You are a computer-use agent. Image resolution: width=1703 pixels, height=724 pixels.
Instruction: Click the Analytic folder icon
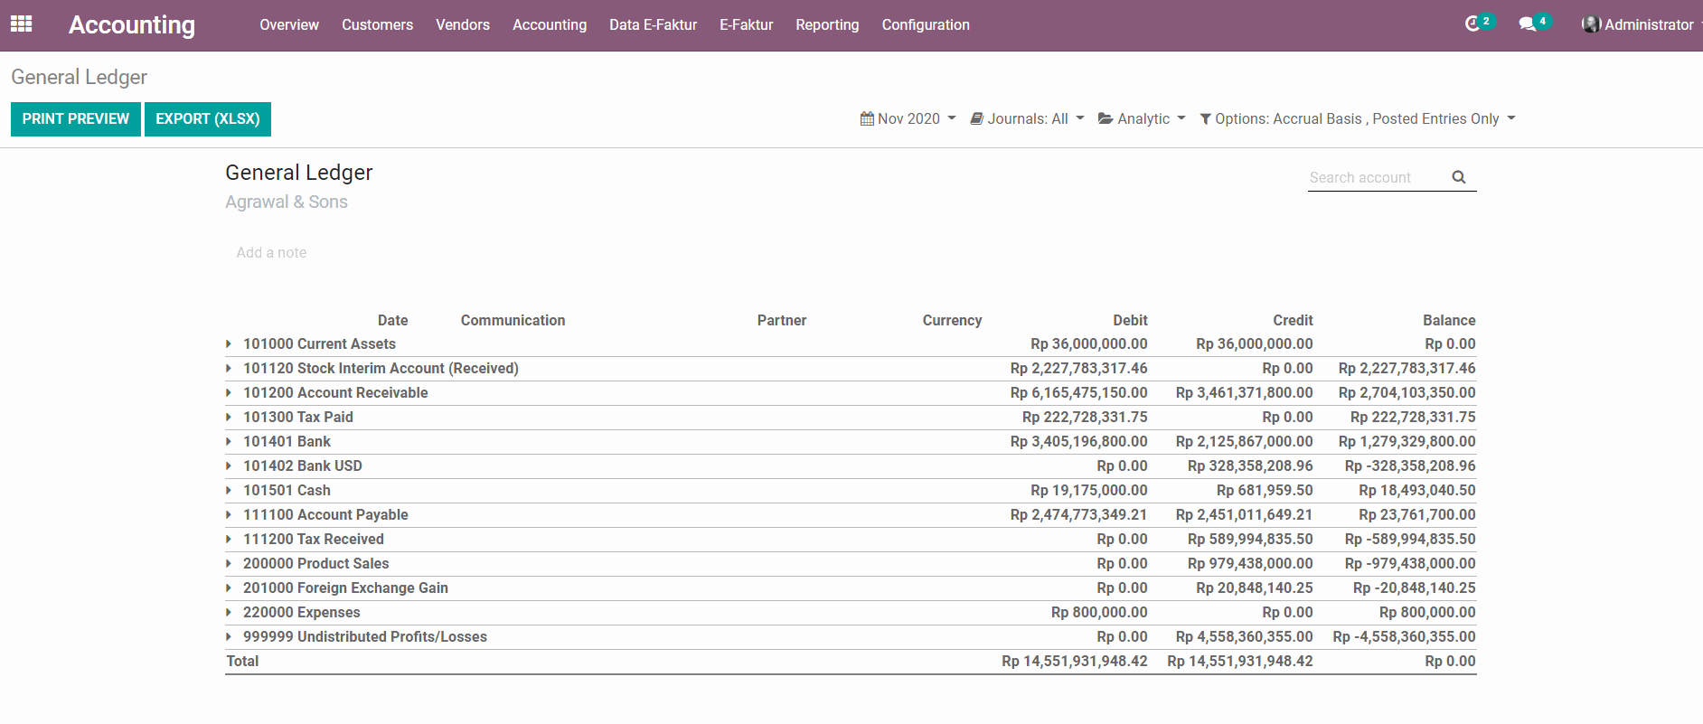1106,118
